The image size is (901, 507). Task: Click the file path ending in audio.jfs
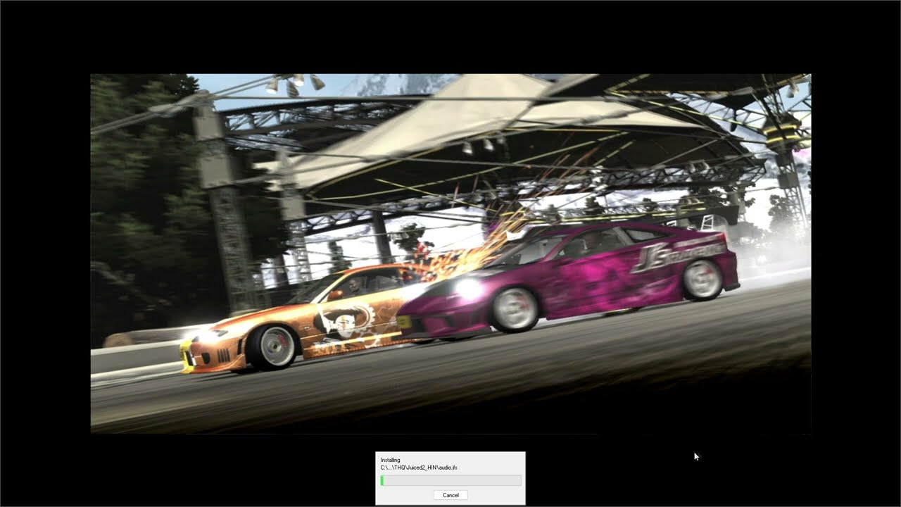(419, 468)
